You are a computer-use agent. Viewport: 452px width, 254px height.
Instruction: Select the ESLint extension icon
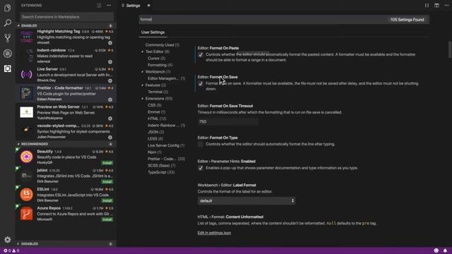[x=27, y=195]
